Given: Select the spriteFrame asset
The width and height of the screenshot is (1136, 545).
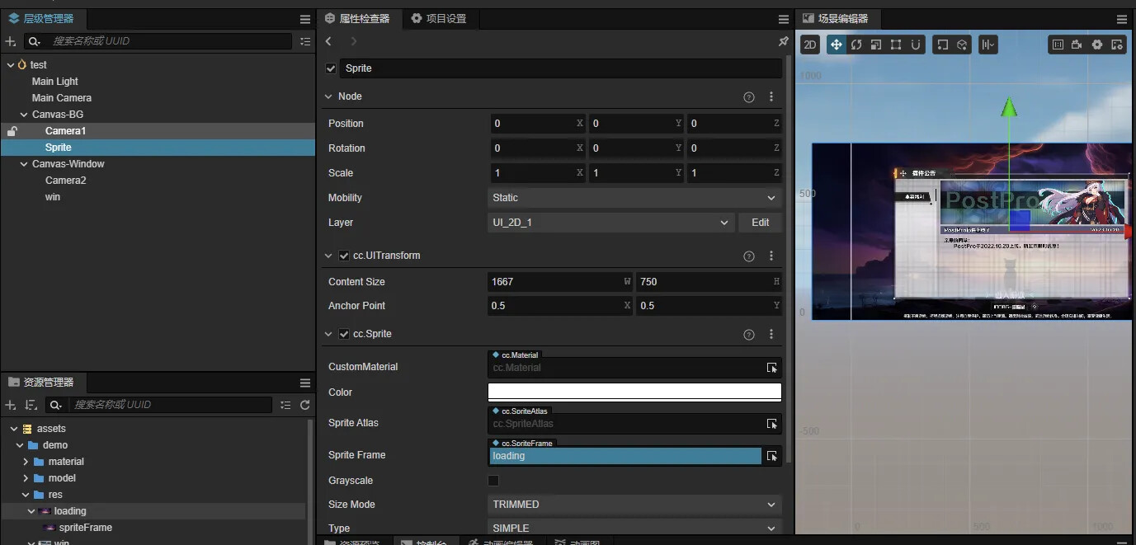Looking at the screenshot, I should point(86,528).
